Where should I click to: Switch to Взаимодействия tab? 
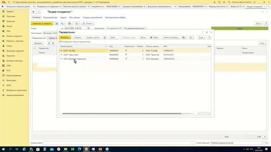(x=50, y=17)
